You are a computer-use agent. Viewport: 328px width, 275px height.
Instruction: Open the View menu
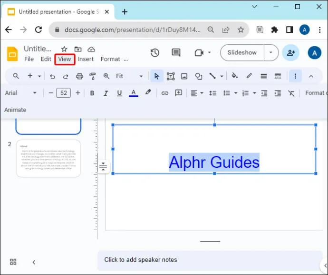[65, 60]
